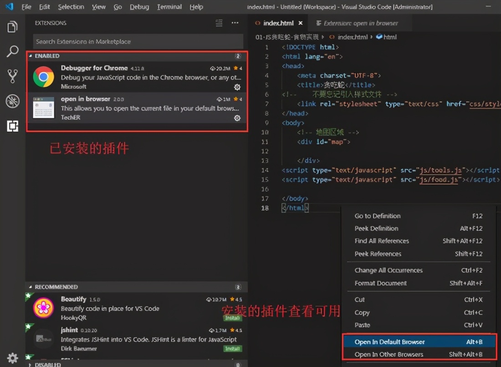
Task: Open the Explorer view in the activity bar
Action: pyautogui.click(x=12, y=26)
